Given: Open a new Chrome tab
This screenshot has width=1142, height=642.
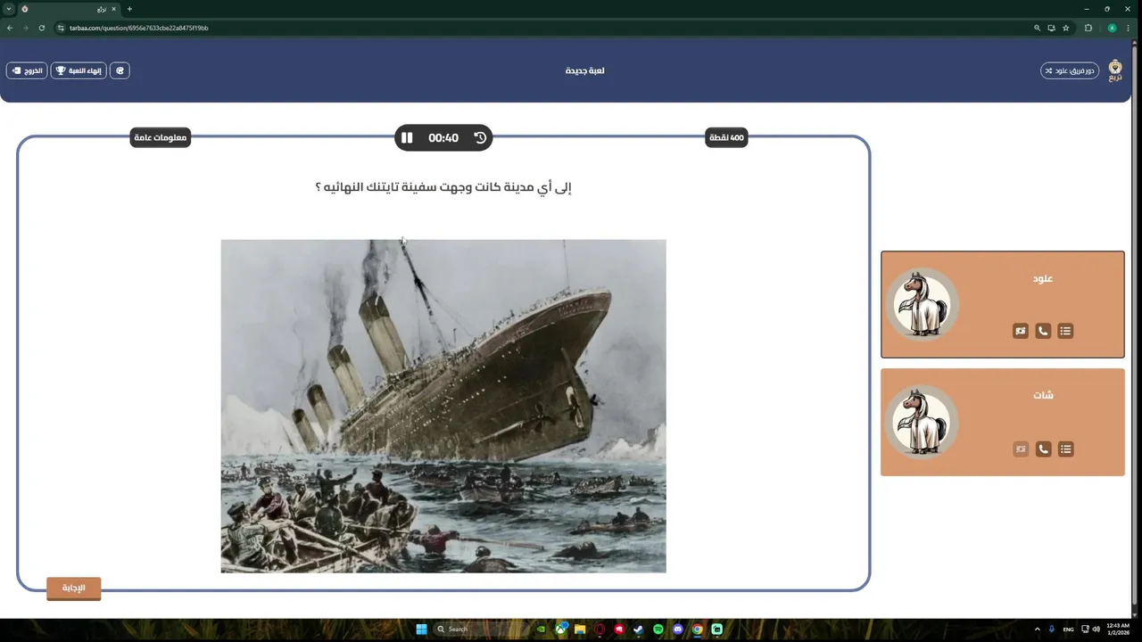Looking at the screenshot, I should [129, 9].
